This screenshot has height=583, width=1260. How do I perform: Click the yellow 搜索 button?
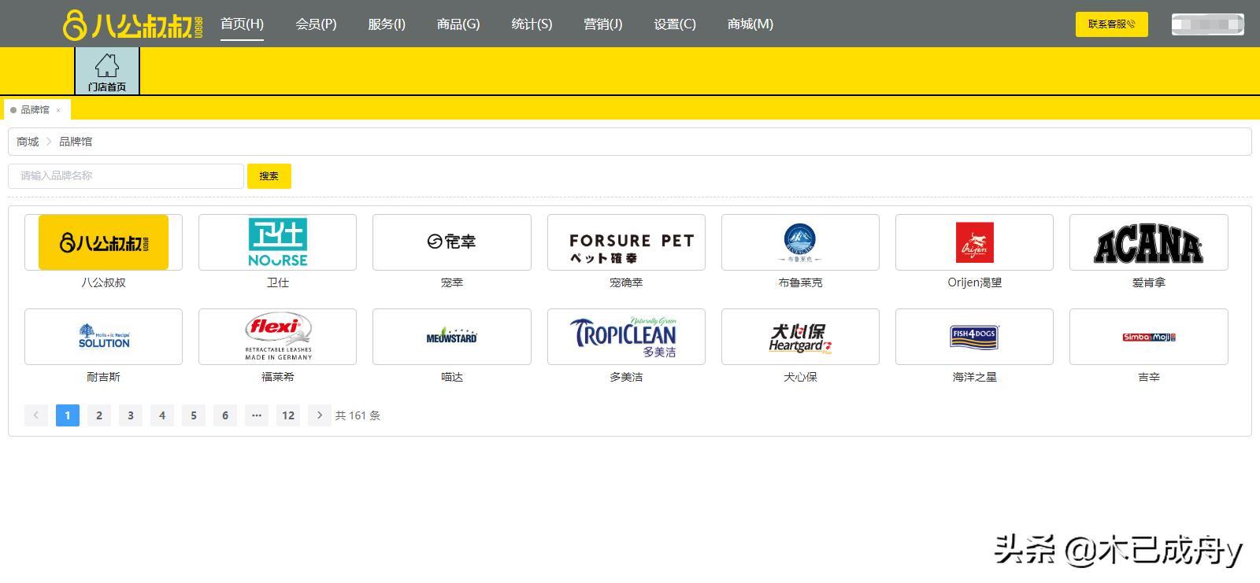pyautogui.click(x=269, y=176)
